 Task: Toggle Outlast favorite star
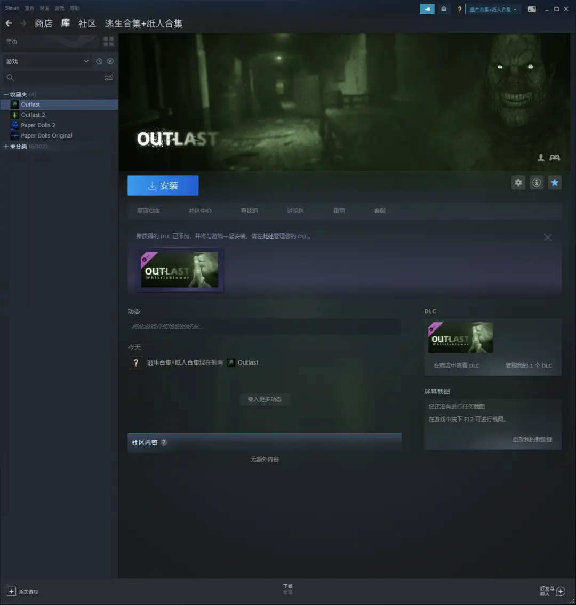(x=555, y=182)
